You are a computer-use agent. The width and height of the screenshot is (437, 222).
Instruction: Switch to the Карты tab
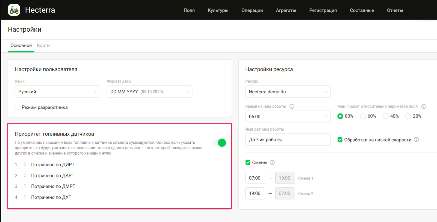[44, 46]
